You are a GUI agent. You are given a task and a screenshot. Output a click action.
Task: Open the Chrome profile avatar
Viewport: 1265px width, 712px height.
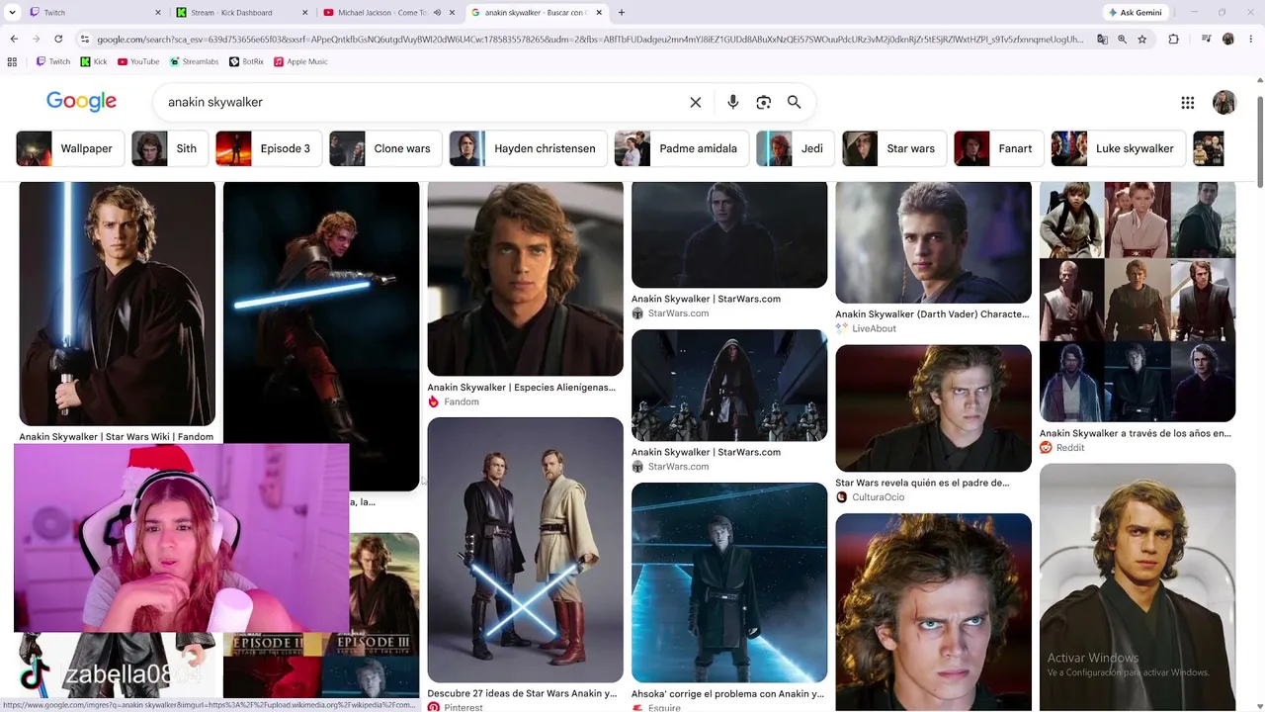(x=1228, y=40)
